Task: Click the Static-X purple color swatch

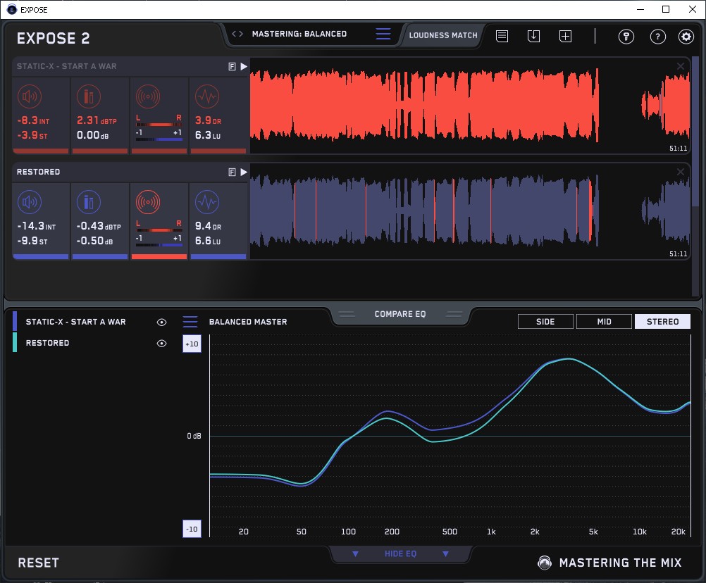Action: 15,321
